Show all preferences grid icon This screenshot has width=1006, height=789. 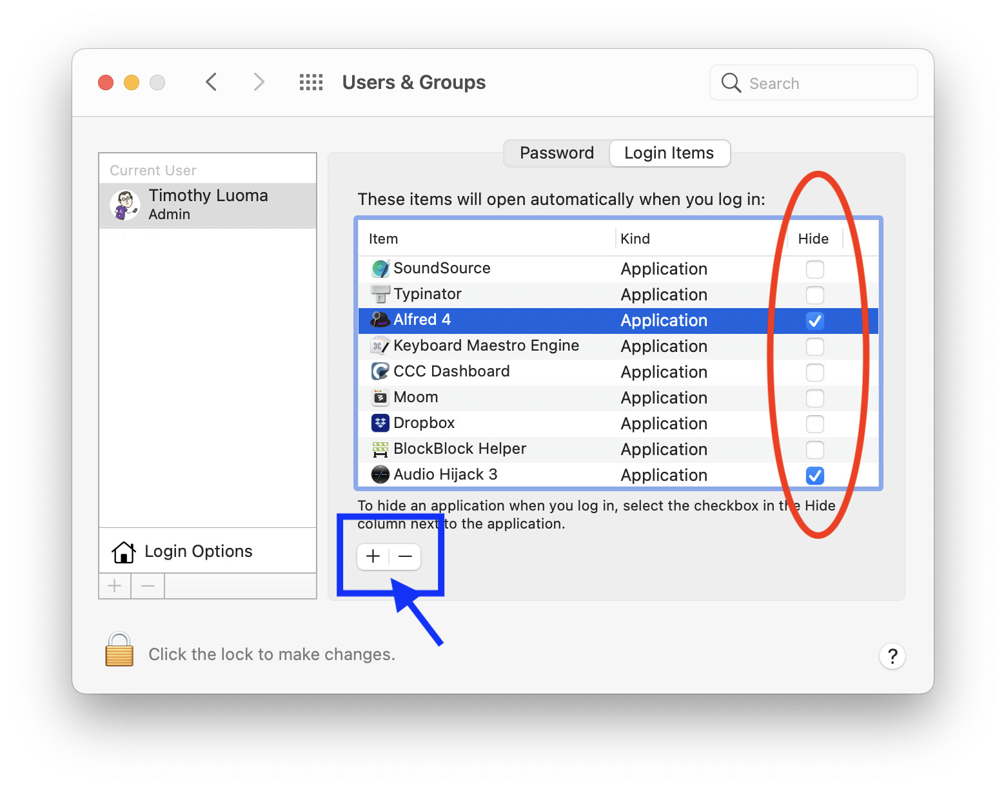pos(311,83)
